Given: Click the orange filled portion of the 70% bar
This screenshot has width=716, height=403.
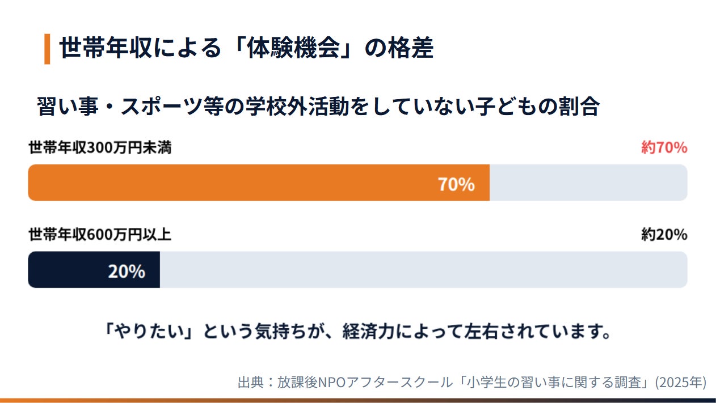Looking at the screenshot, I should (x=227, y=183).
